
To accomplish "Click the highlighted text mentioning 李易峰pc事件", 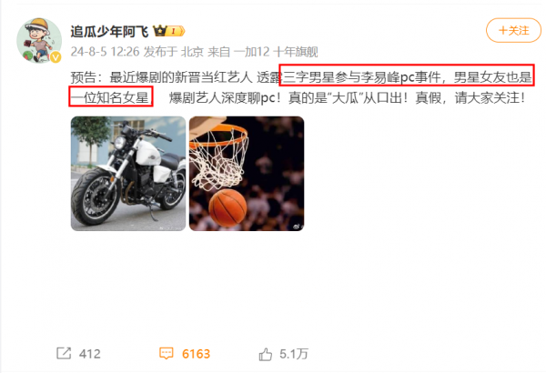I will [407, 76].
